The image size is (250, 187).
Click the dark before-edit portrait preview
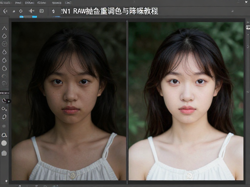69,101
